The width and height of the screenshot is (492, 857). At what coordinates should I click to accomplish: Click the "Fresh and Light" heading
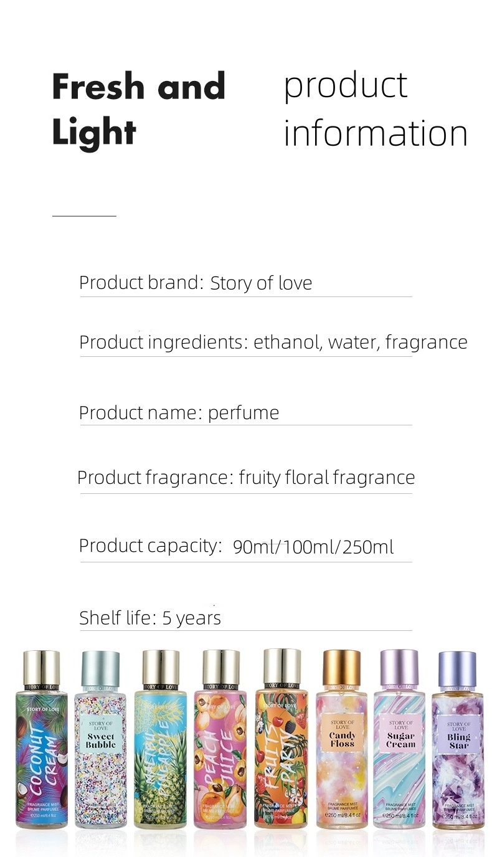click(x=138, y=109)
